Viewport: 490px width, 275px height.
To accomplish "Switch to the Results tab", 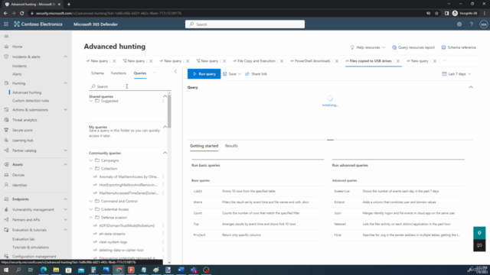I will [231, 146].
